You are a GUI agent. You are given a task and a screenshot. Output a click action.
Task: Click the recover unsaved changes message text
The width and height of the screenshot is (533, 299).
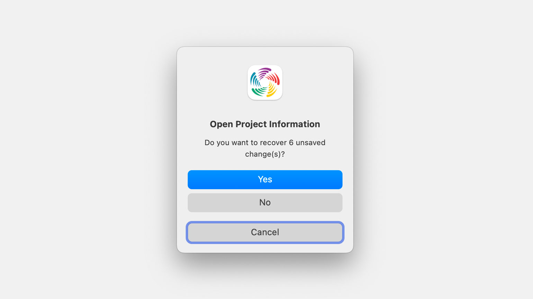(x=265, y=148)
